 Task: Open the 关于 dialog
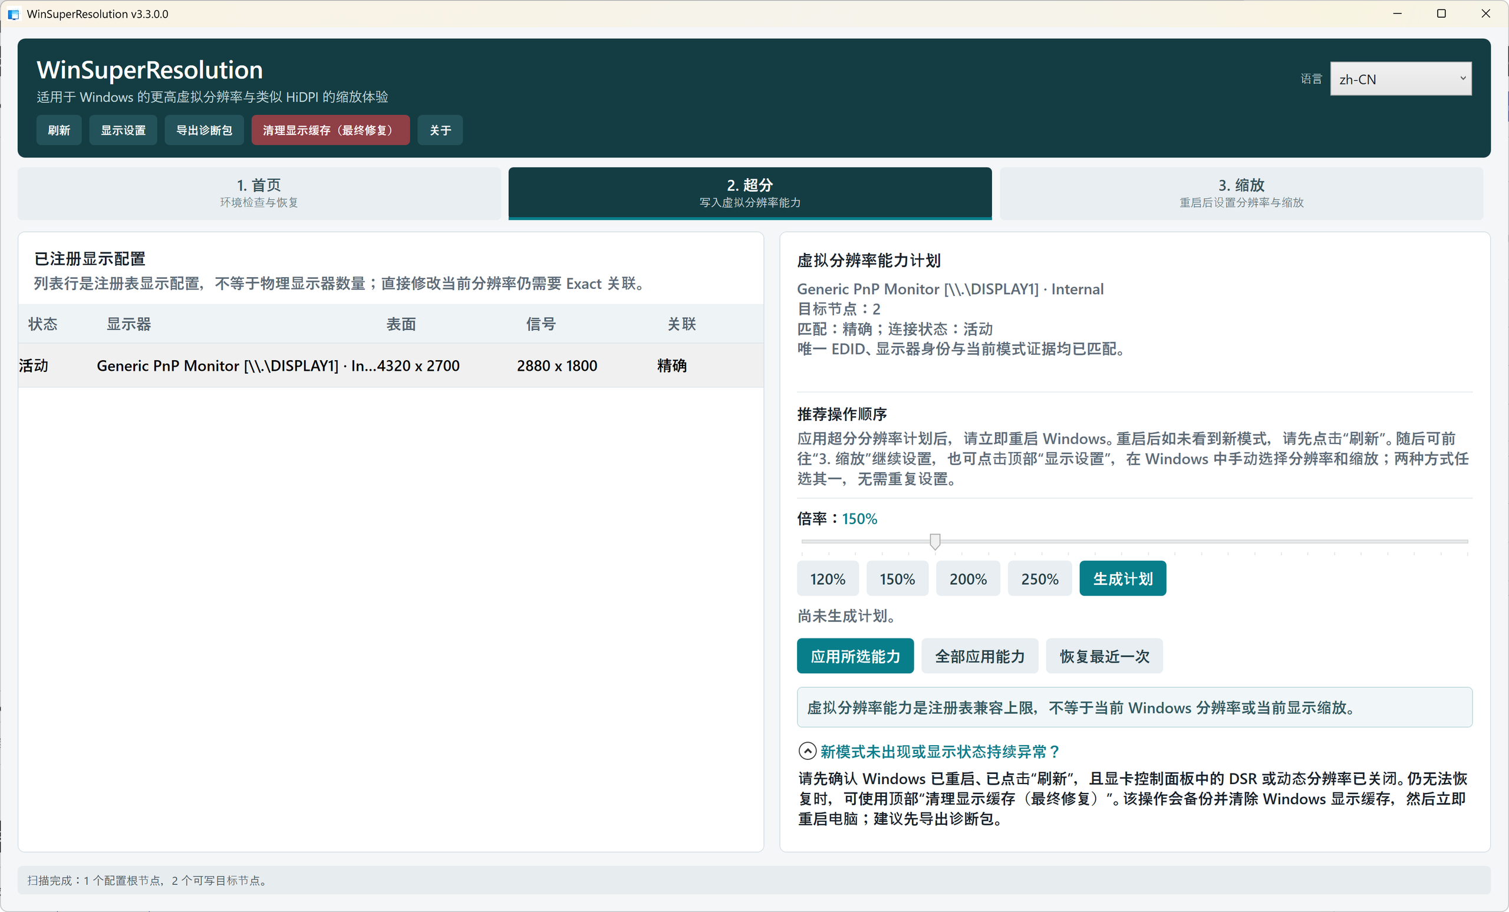440,130
